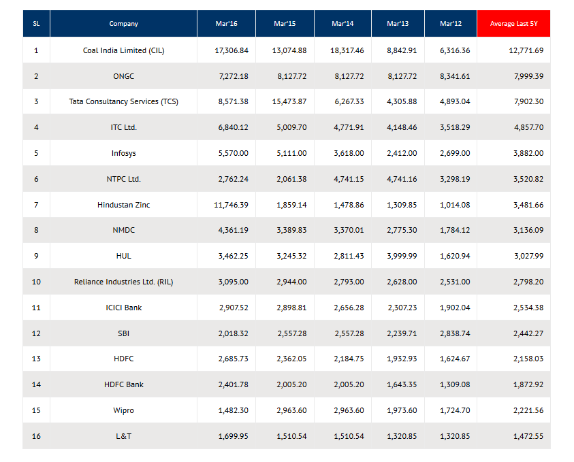Click HDFC Bank's Mar'13 value 1,643.35
574x462 pixels.
pos(402,384)
